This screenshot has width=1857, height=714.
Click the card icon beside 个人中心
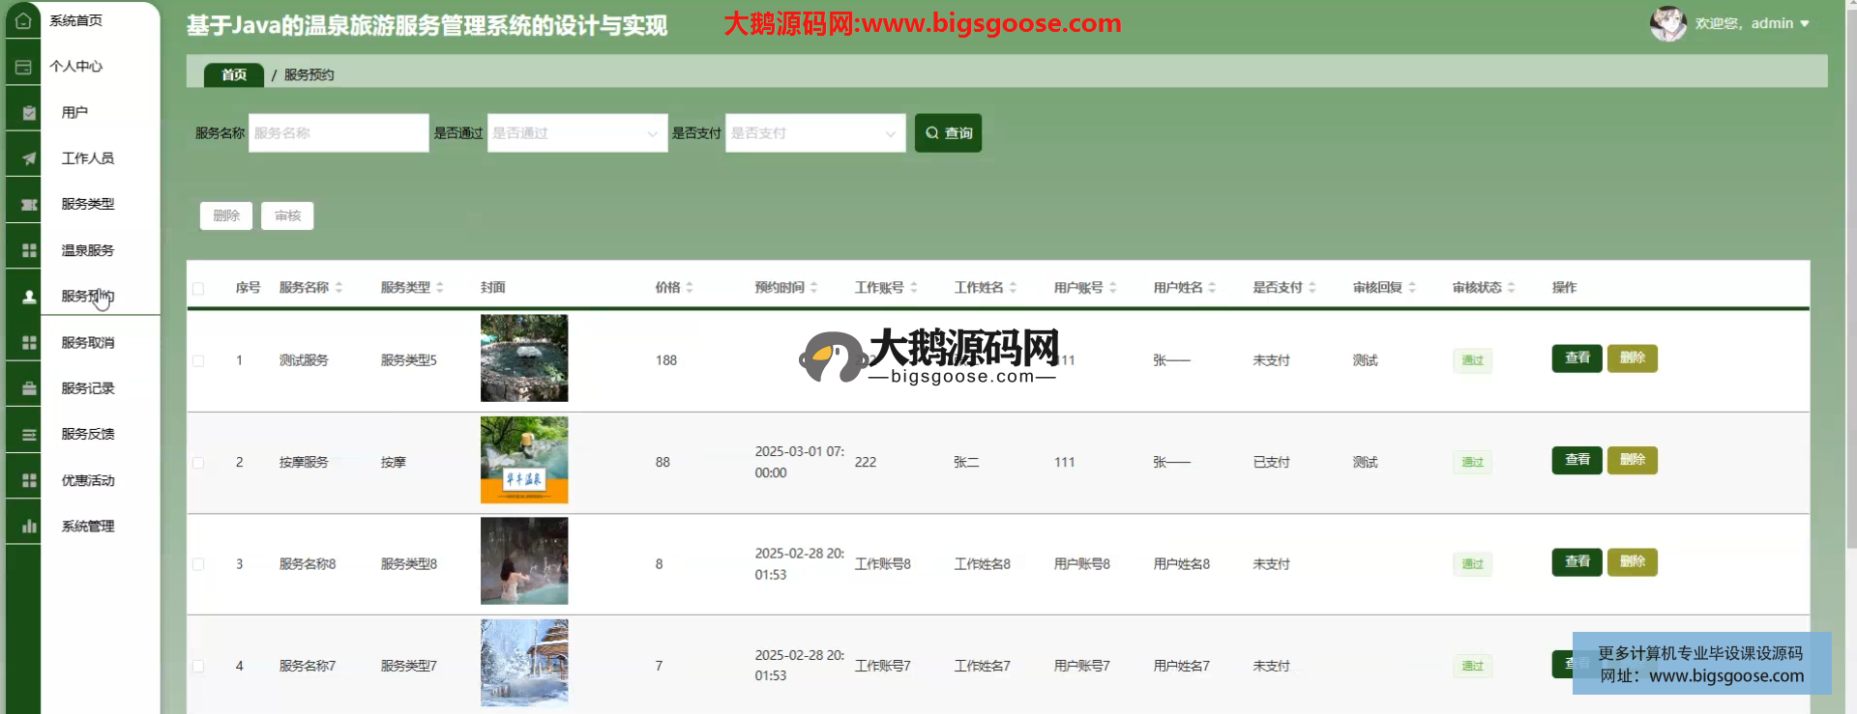tap(23, 67)
